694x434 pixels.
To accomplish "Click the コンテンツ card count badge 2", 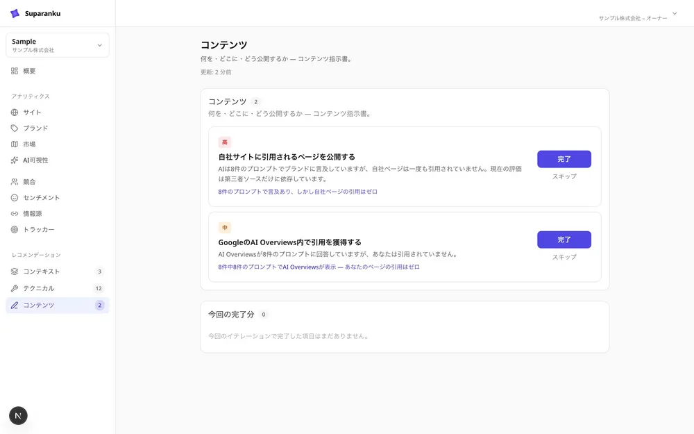I will click(x=256, y=102).
